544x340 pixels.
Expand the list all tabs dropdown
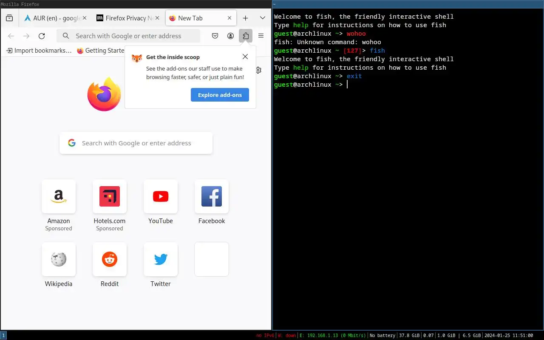pyautogui.click(x=262, y=18)
